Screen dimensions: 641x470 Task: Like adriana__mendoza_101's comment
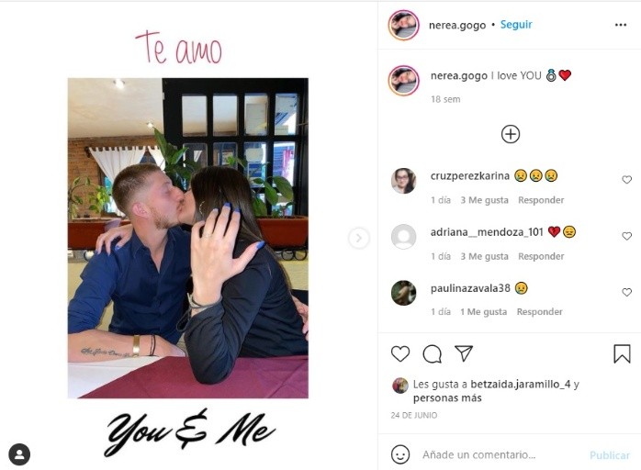626,236
